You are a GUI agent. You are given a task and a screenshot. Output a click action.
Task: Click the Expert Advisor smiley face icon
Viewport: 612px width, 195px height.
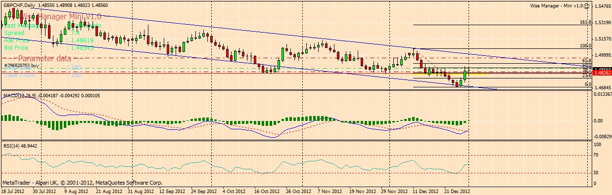coord(586,6)
